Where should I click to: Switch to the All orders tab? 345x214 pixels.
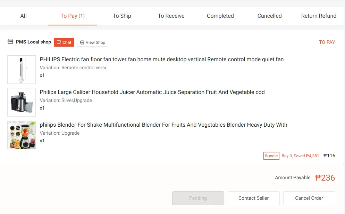pos(23,16)
